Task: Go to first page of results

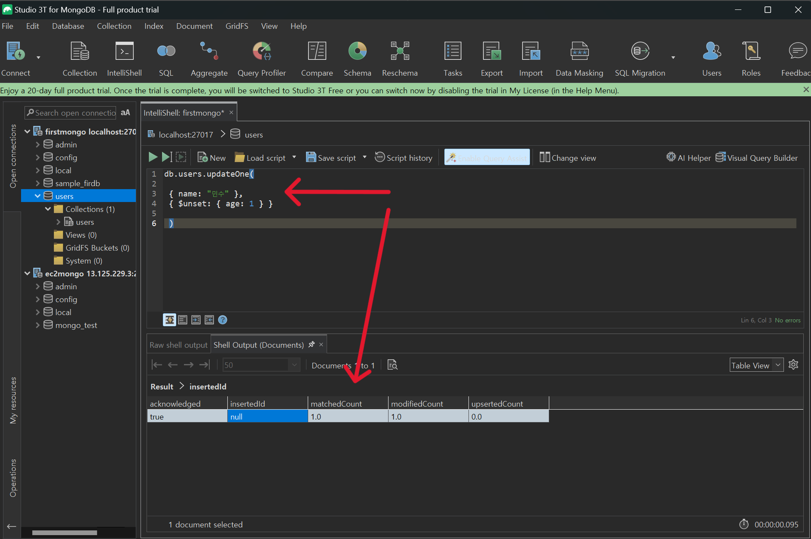Action: [157, 365]
